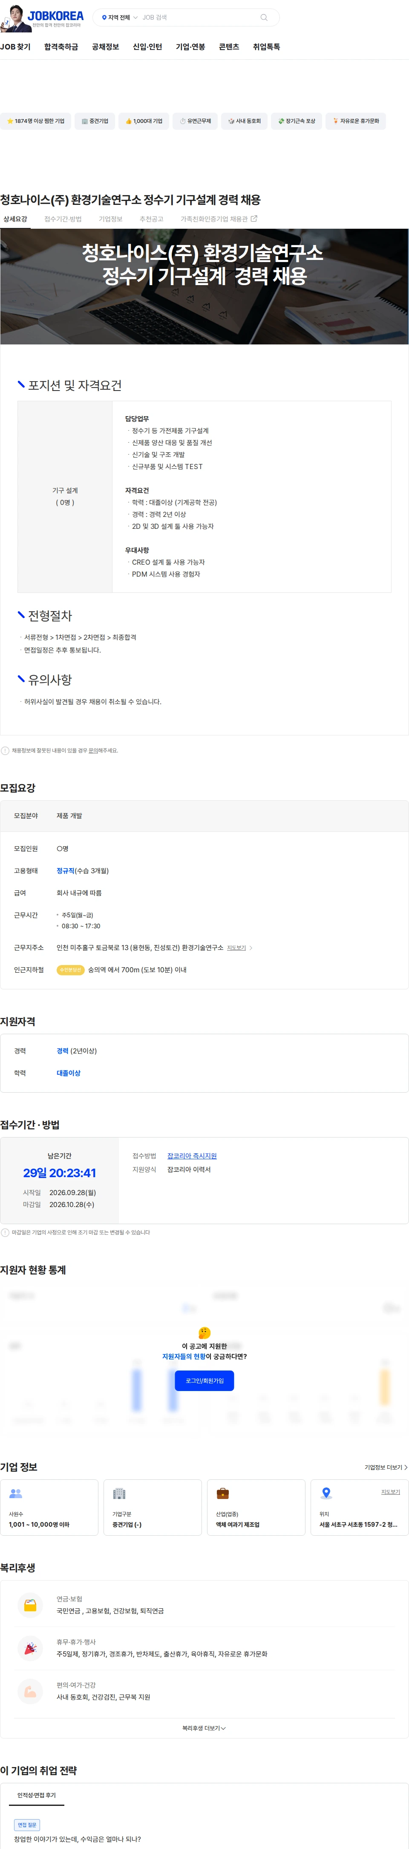This screenshot has height=1849, width=409.
Task: Switch to the 기업정보 tab
Action: [110, 219]
